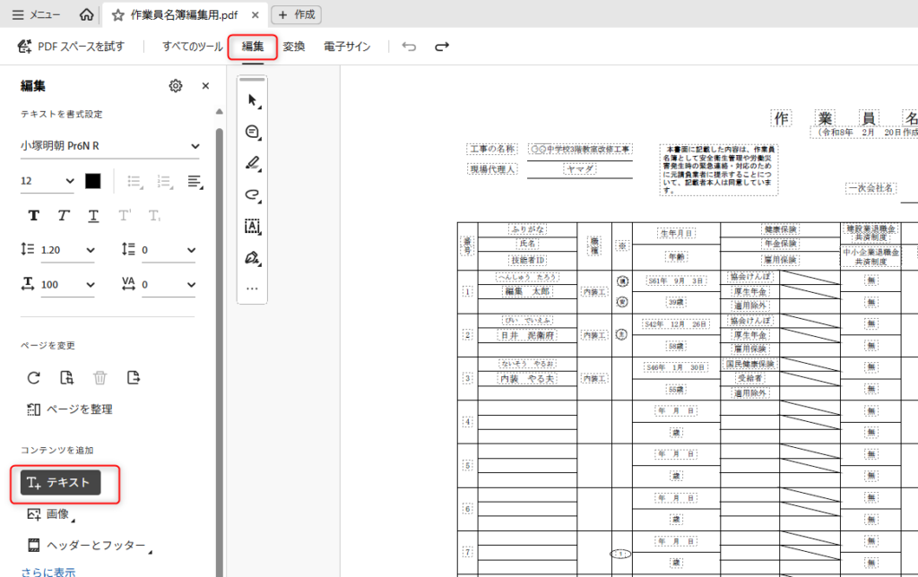Open the メニュー menu
918x577 pixels.
coord(37,15)
